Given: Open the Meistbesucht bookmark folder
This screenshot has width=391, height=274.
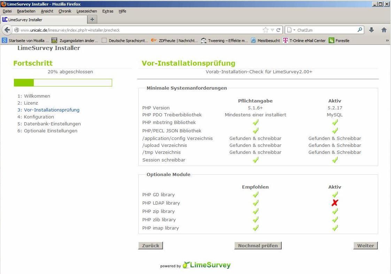Looking at the screenshot, I should 265,41.
